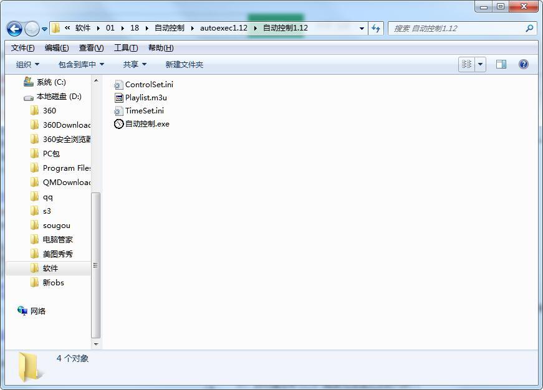The image size is (543, 390).
Task: Select the highlighted 软件 folder in tree
Action: click(48, 268)
